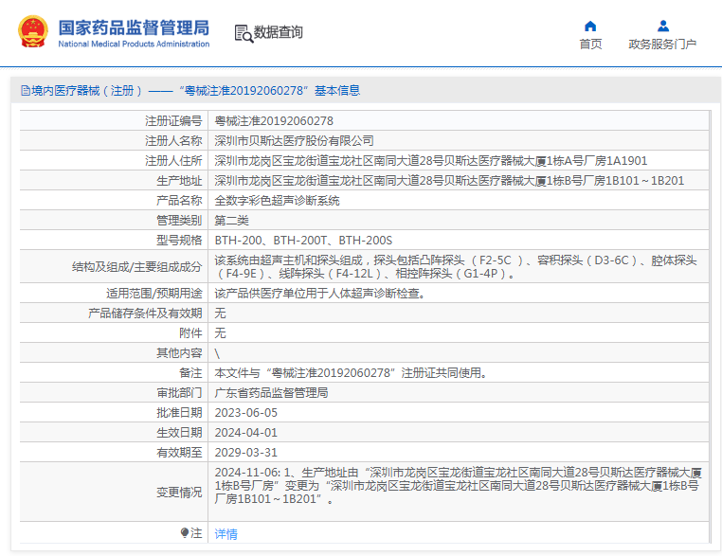
Task: Click the 其他内容 label
Action: tap(179, 353)
